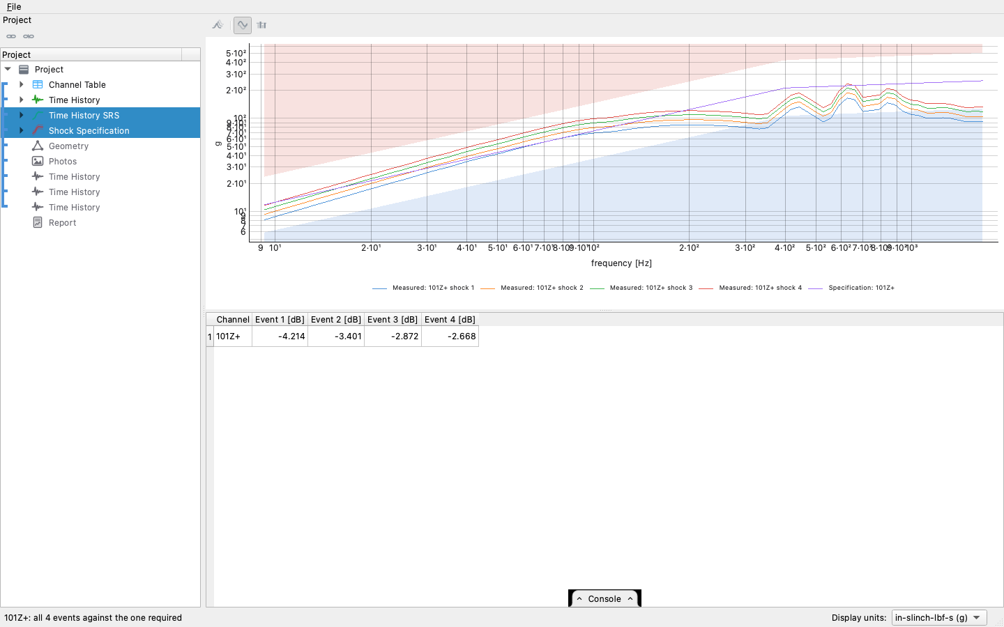Expand the Time History SRS node arrow

[22, 115]
